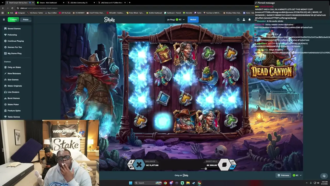Open the user profile icon
The width and height of the screenshot is (330, 186).
click(x=244, y=20)
